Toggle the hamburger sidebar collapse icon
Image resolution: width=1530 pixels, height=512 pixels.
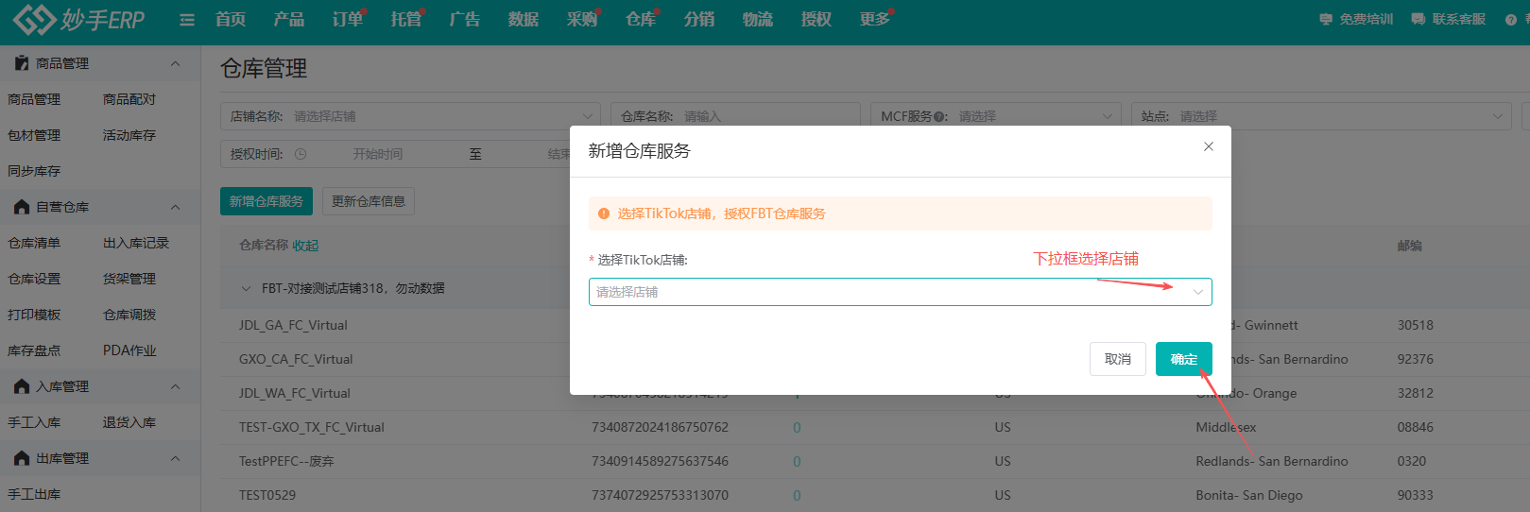(187, 20)
